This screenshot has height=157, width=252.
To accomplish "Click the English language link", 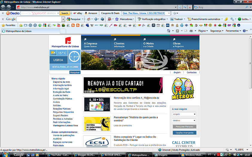I will 177,73.
